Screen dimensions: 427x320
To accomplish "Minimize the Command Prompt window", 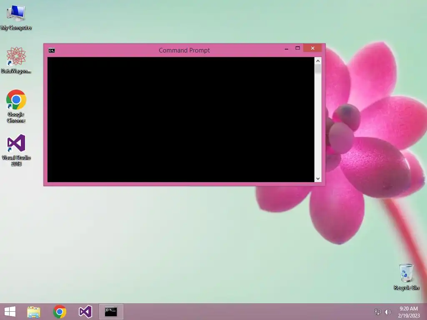I will pyautogui.click(x=286, y=48).
